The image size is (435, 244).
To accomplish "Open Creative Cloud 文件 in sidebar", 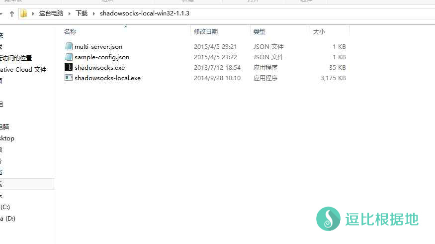I will point(23,69).
